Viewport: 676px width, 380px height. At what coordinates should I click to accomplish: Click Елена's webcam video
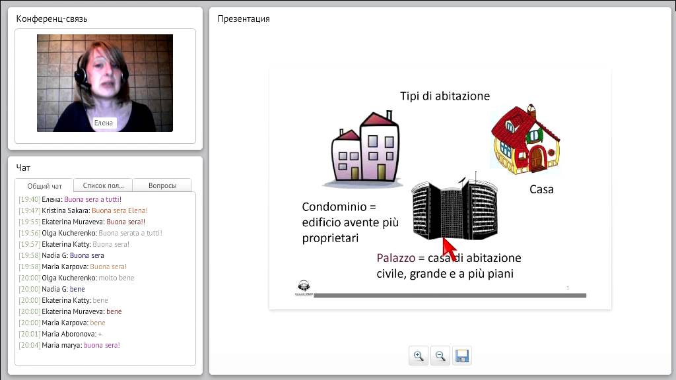[105, 83]
